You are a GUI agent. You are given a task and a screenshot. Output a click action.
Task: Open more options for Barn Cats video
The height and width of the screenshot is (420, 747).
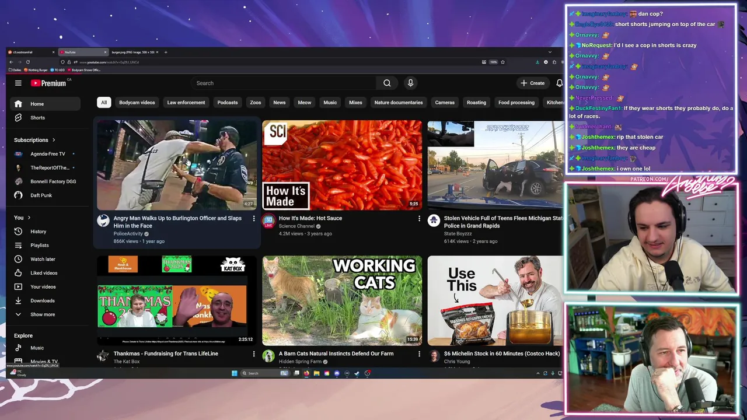pyautogui.click(x=418, y=353)
